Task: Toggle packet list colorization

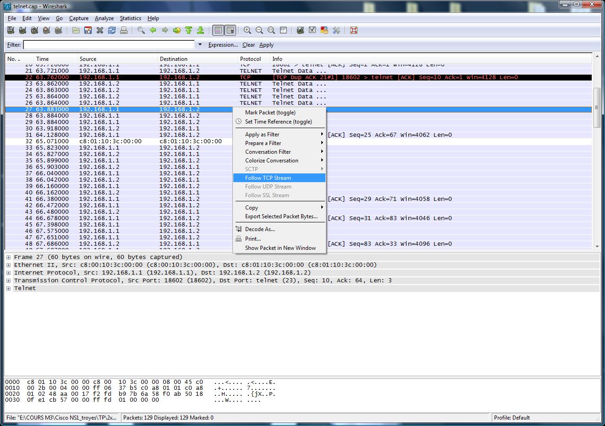Action: click(x=218, y=30)
